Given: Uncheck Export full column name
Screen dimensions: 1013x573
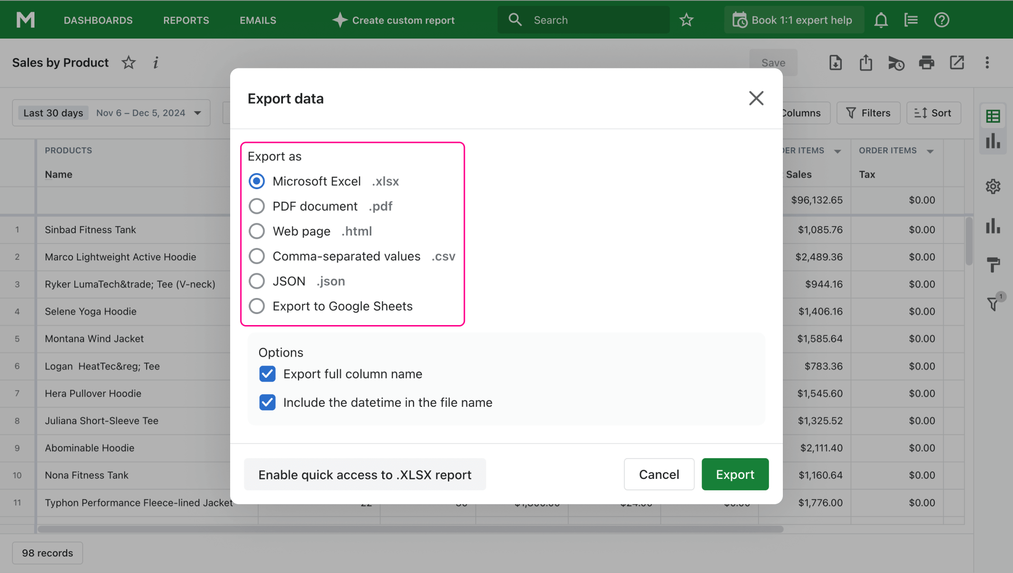Looking at the screenshot, I should (x=267, y=374).
